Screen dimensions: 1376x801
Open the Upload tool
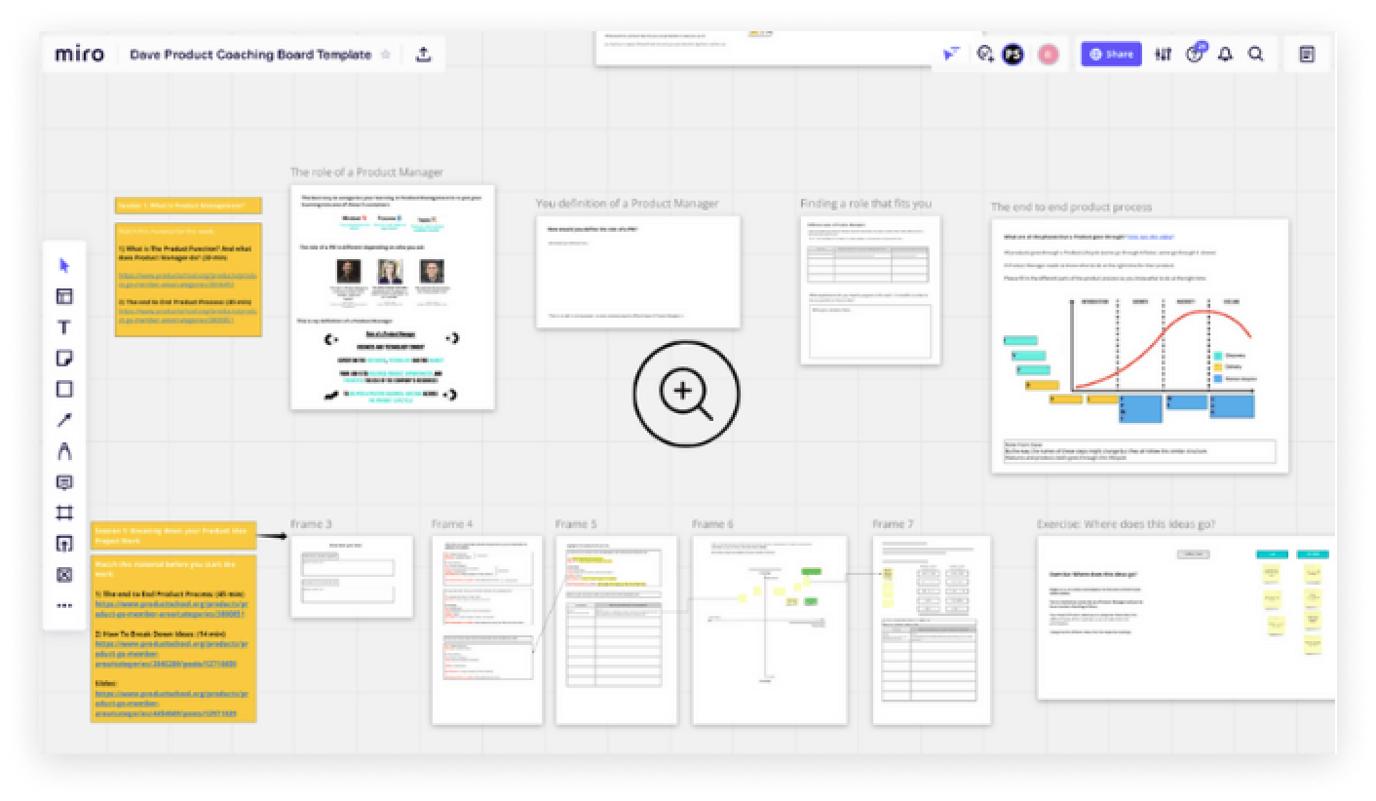65,544
